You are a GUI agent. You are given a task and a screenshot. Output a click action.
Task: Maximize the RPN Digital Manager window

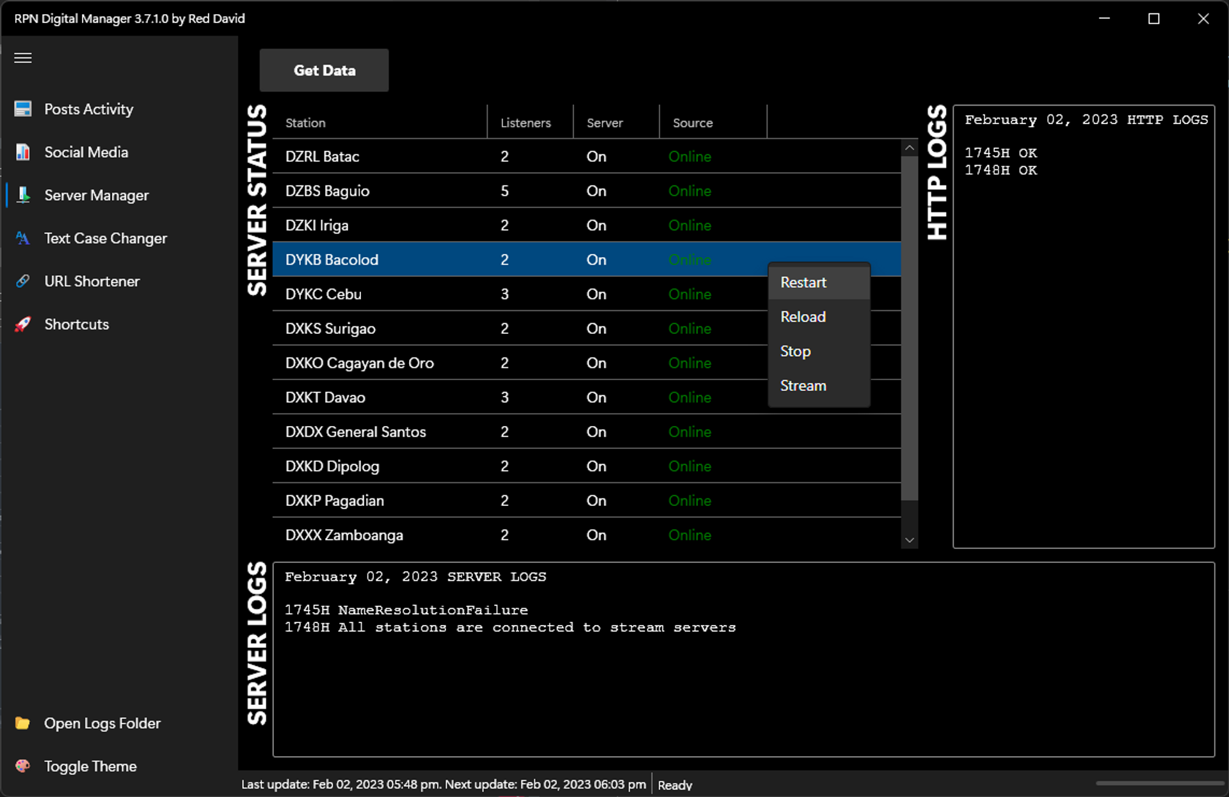pyautogui.click(x=1153, y=19)
